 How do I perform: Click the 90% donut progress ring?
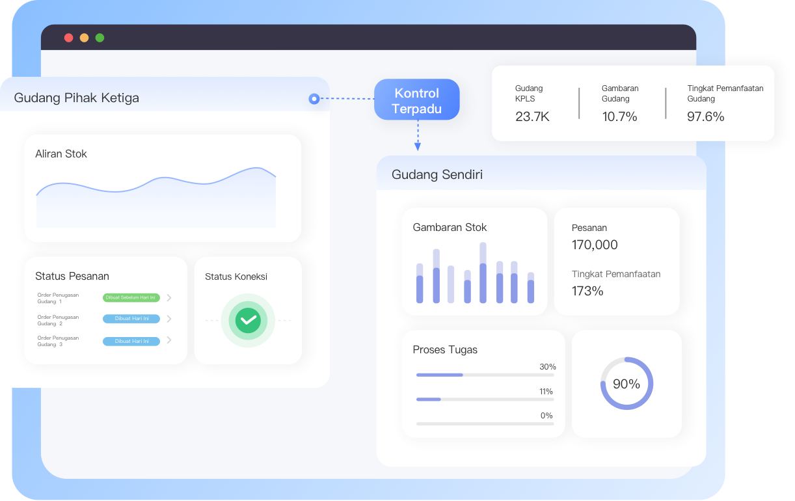(627, 383)
